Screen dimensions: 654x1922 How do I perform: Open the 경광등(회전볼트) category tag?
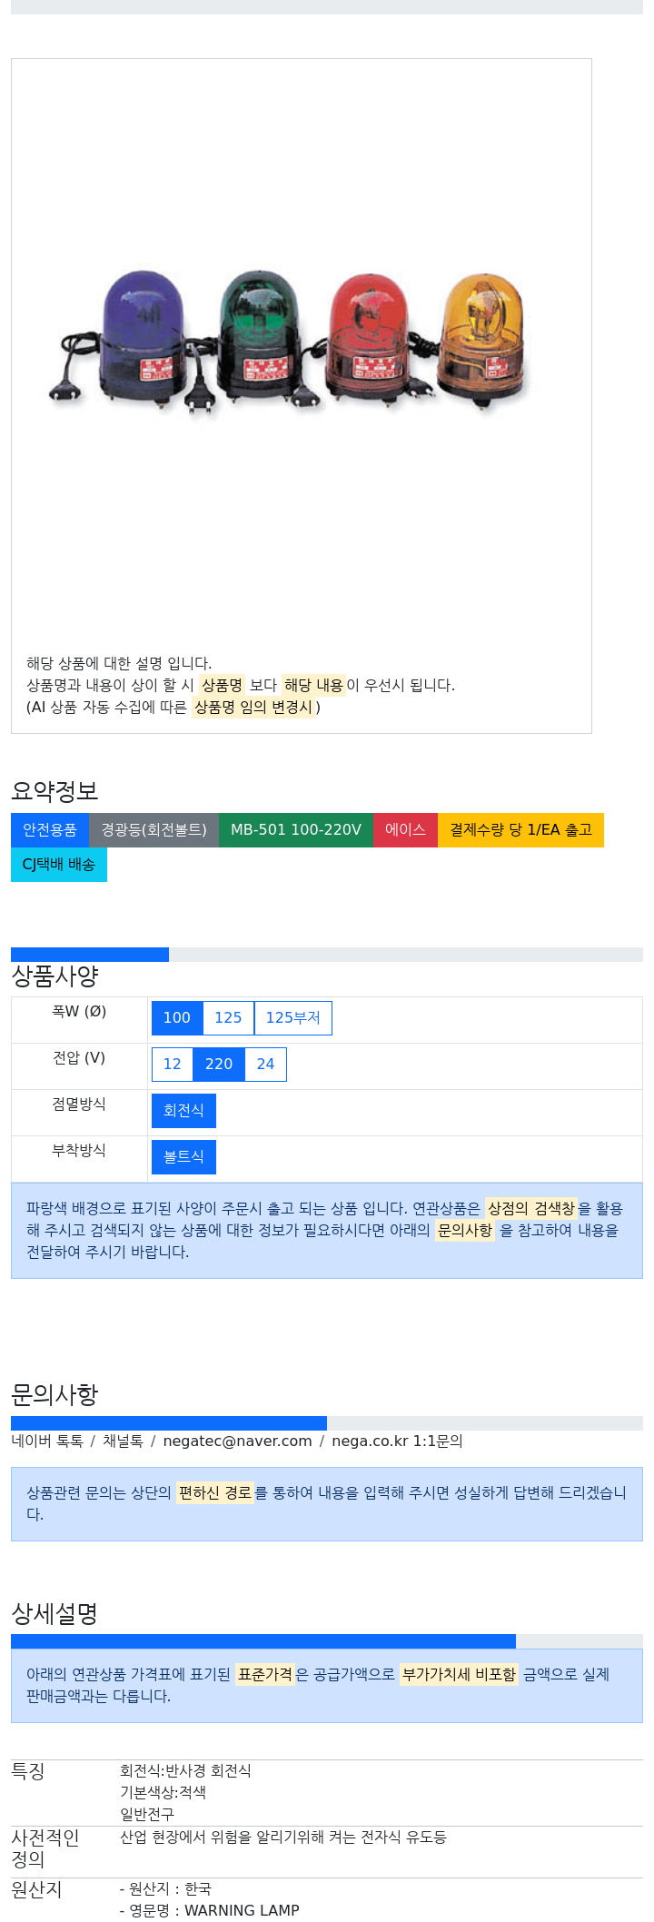[154, 830]
